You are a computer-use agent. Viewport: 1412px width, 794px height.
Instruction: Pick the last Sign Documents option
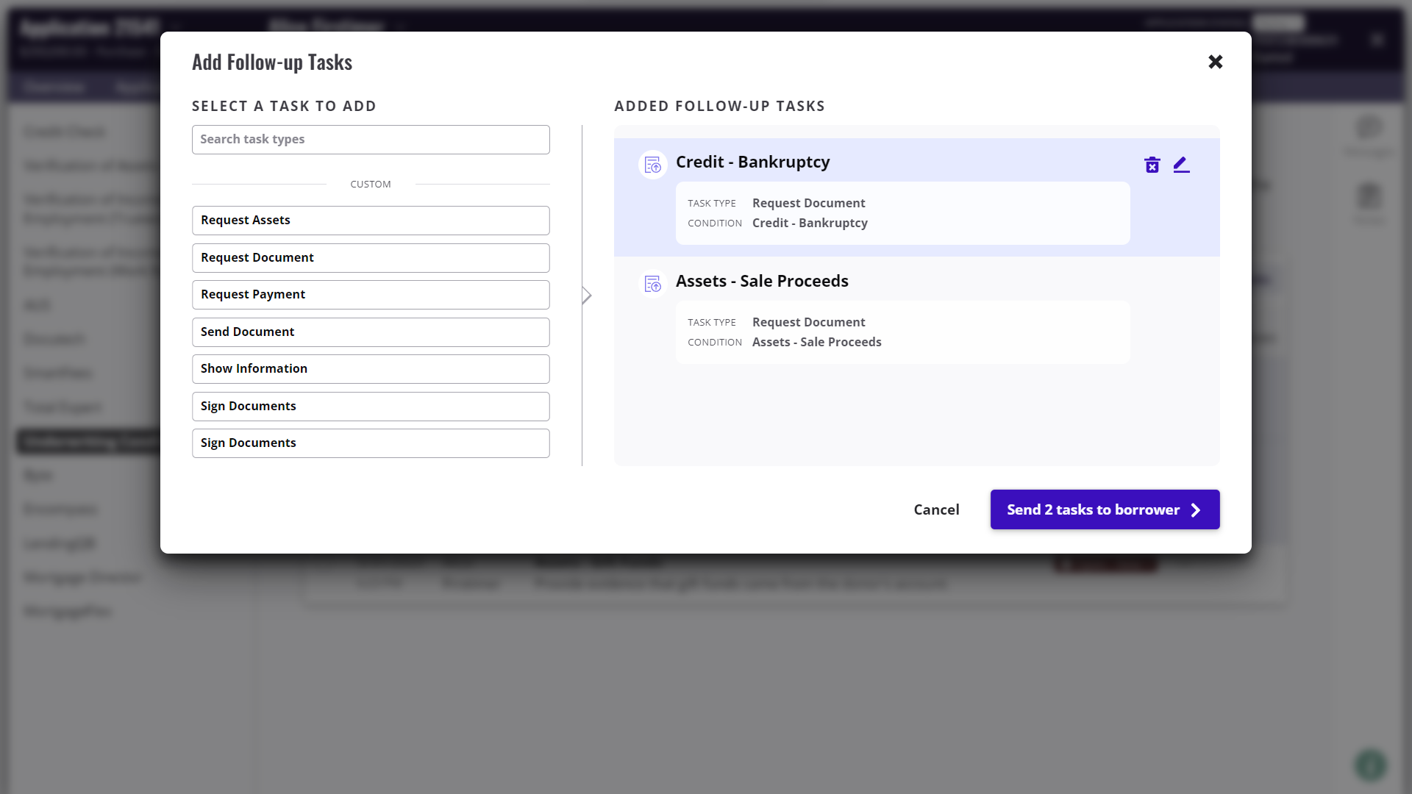[x=371, y=443]
